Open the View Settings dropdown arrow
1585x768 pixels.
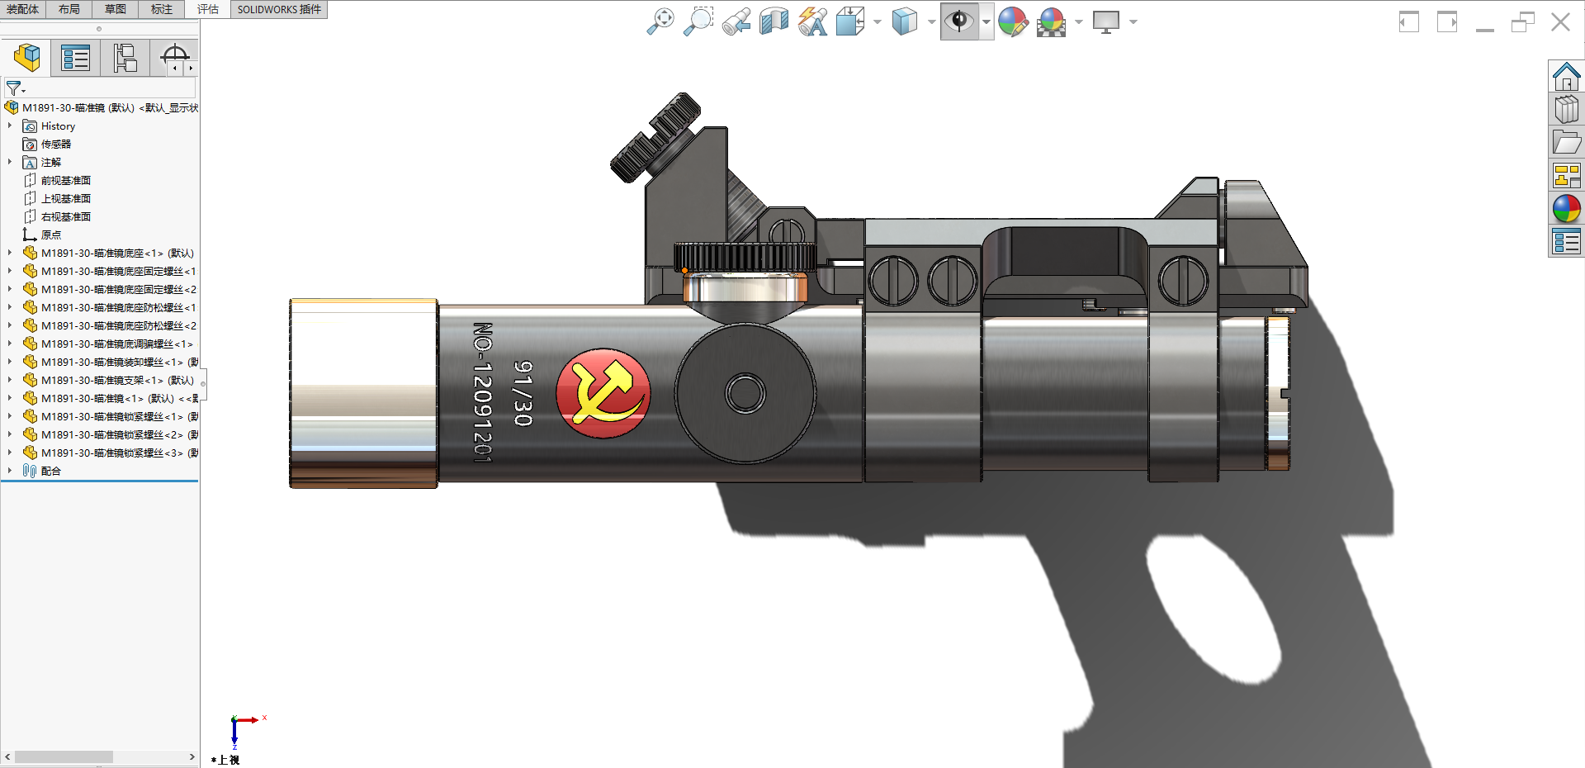[1133, 22]
